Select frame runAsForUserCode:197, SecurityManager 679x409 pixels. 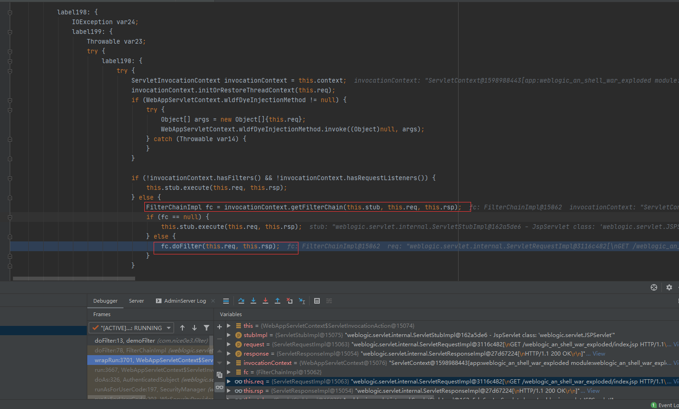pos(151,390)
